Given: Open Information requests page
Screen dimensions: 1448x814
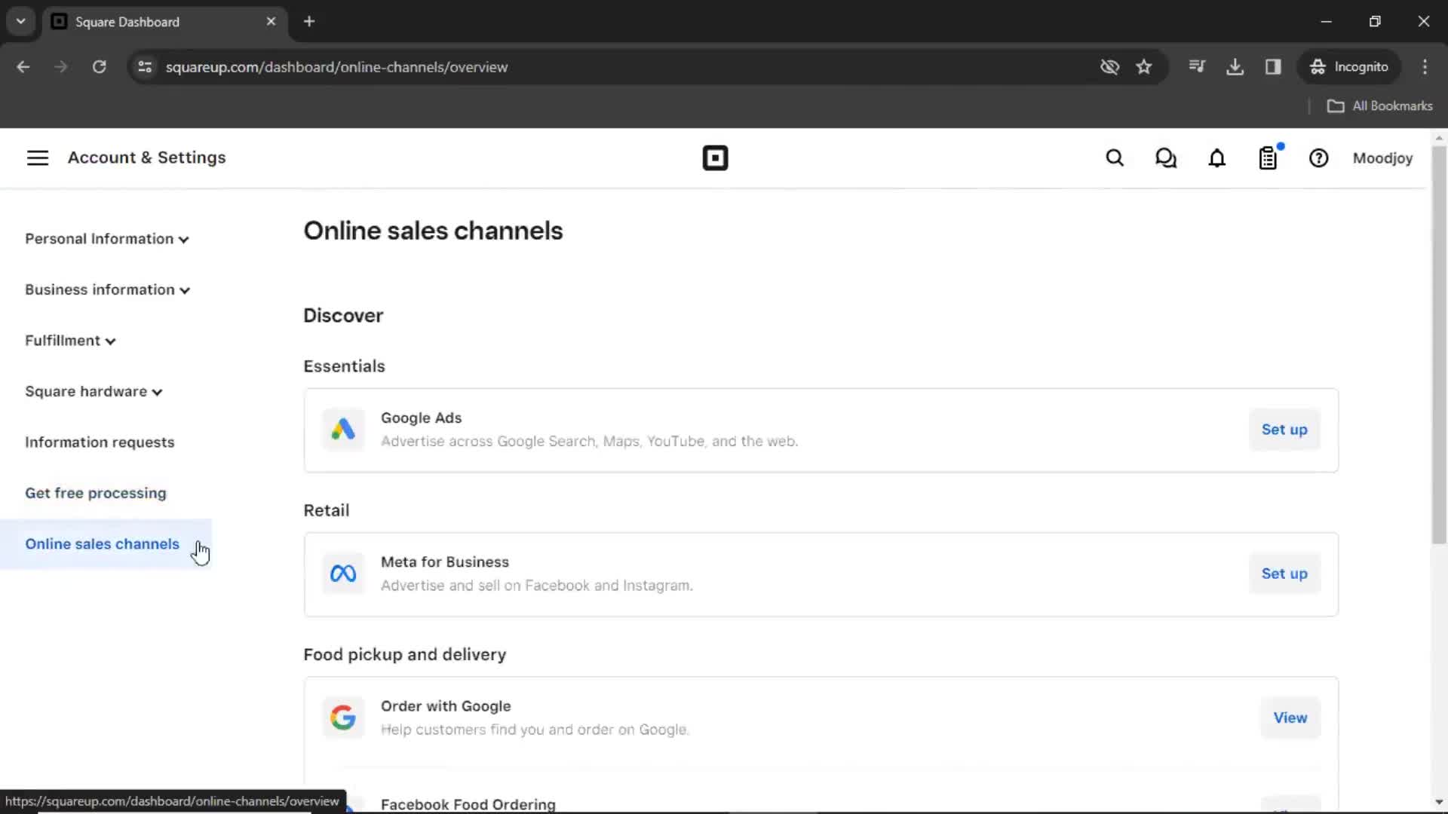Looking at the screenshot, I should pyautogui.click(x=100, y=442).
